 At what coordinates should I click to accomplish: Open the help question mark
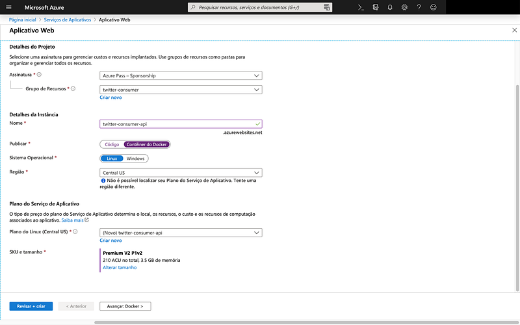click(x=419, y=7)
